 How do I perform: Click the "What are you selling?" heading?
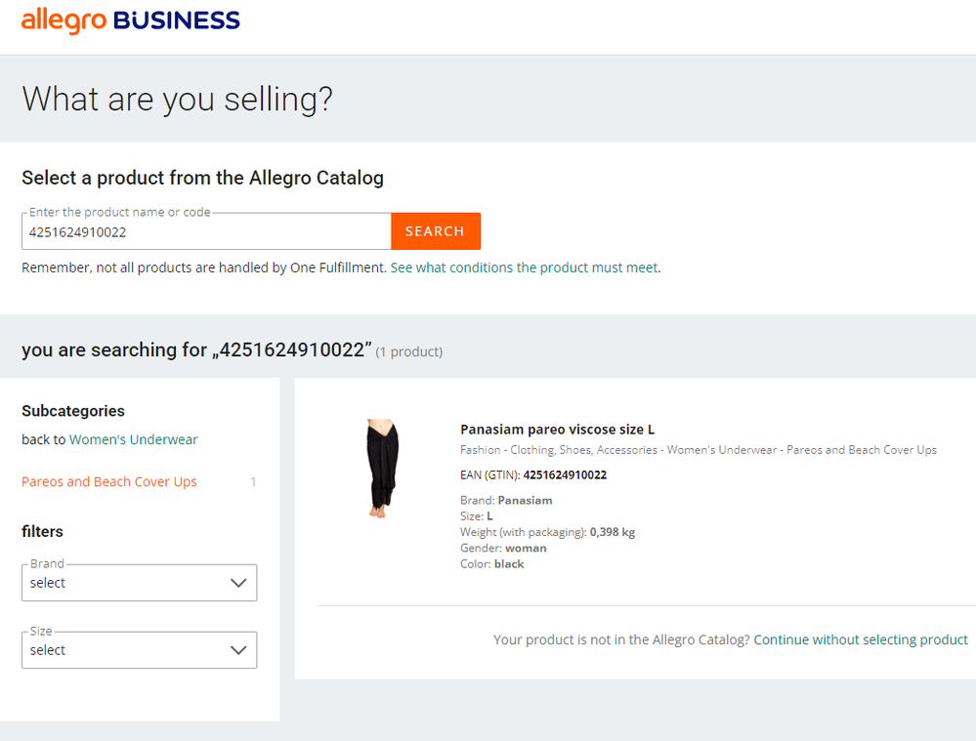pos(177,99)
